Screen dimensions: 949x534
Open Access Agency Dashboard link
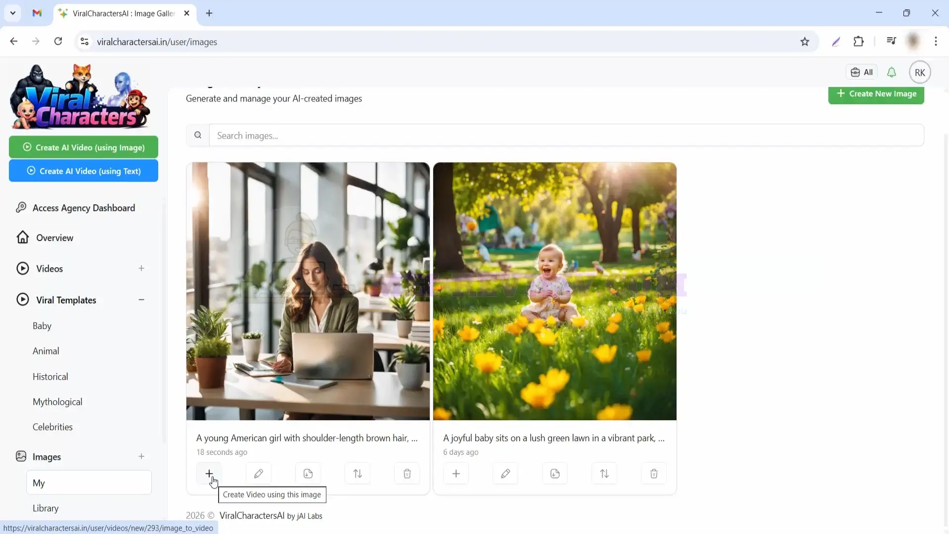click(75, 208)
